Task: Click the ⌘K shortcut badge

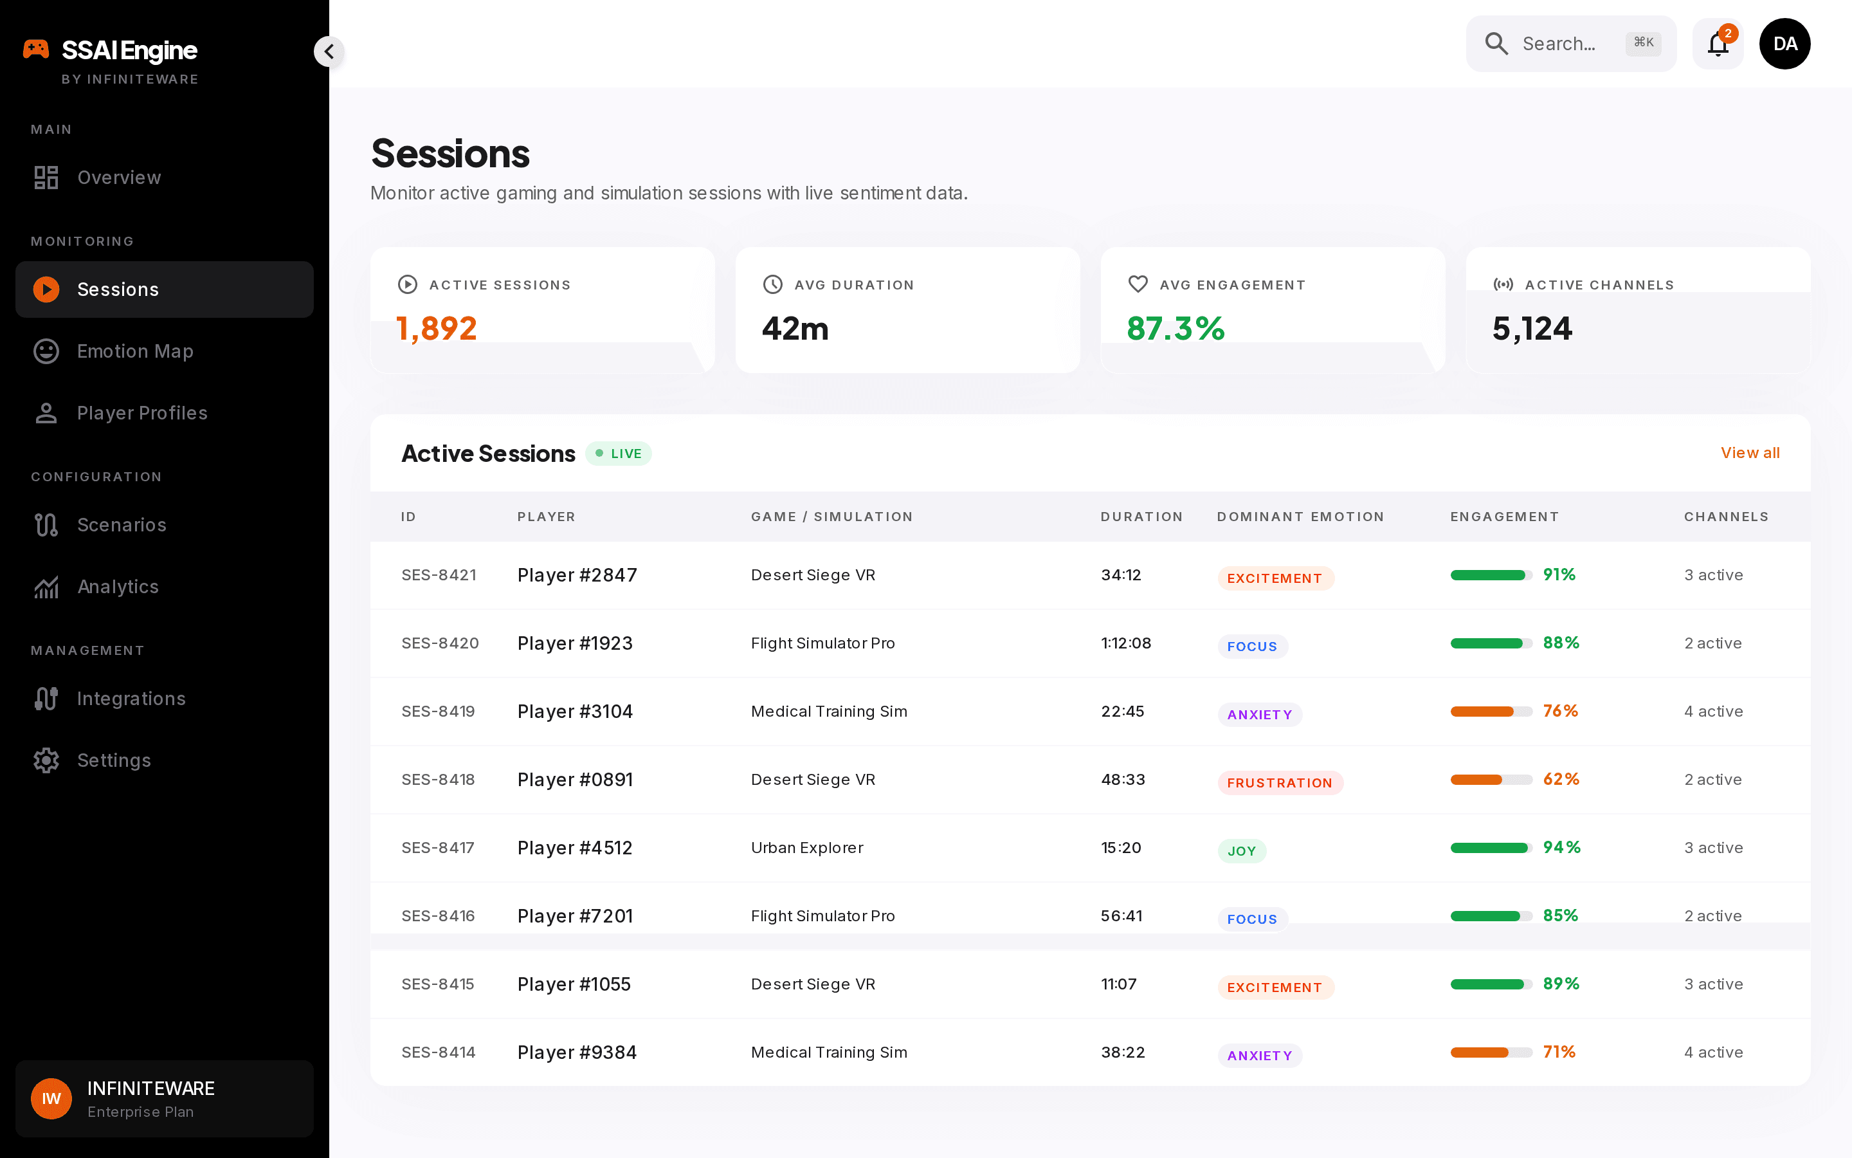Action: tap(1643, 43)
